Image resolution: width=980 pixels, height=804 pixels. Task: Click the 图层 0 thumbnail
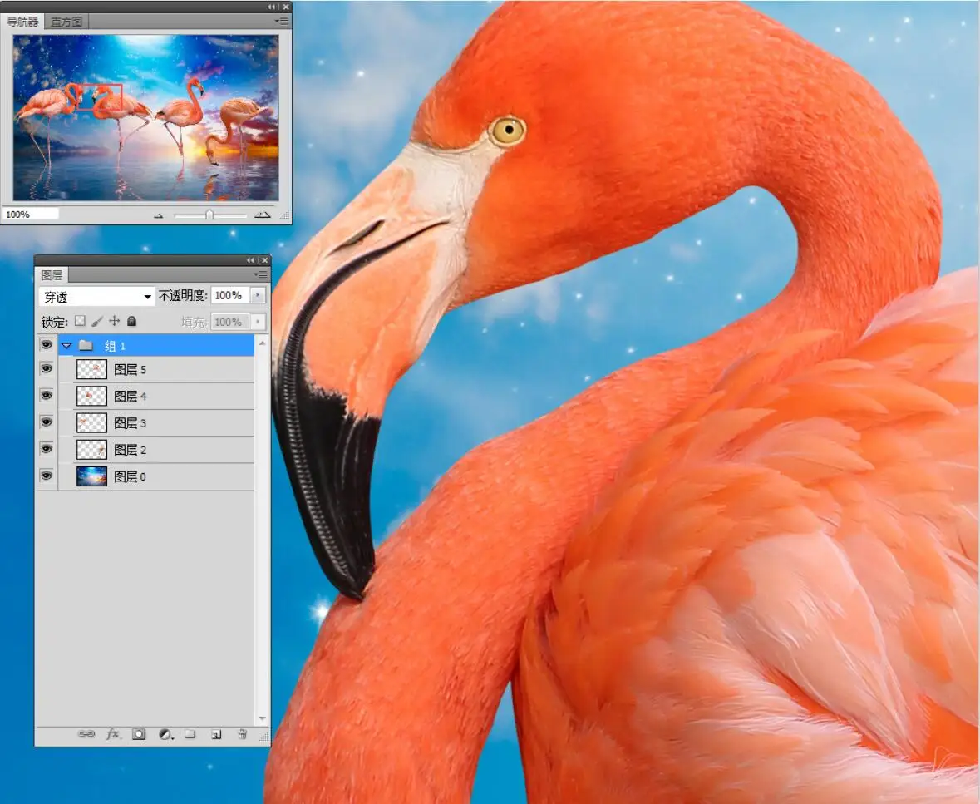[x=92, y=476]
